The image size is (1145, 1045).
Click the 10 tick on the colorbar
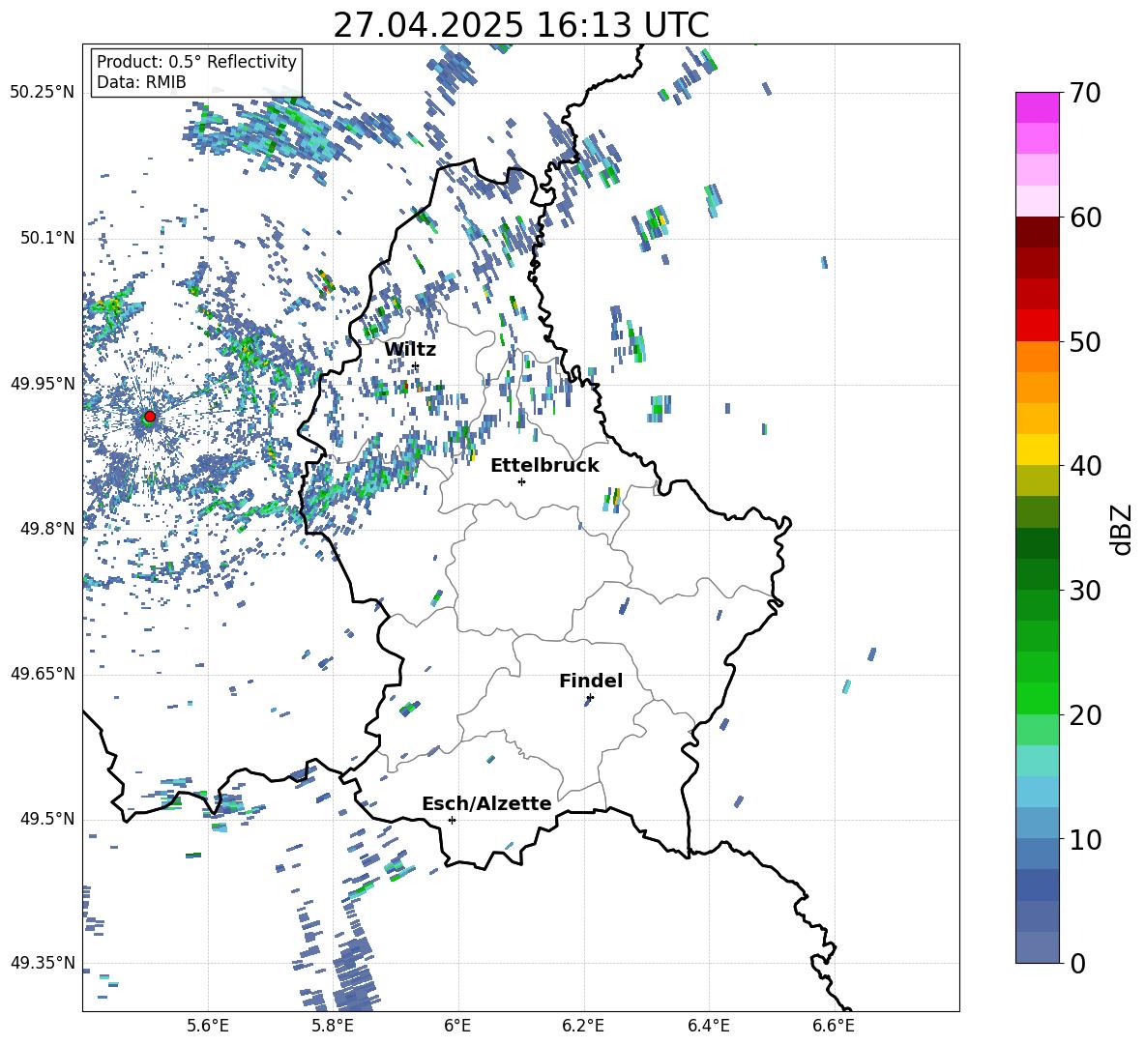(x=1086, y=839)
